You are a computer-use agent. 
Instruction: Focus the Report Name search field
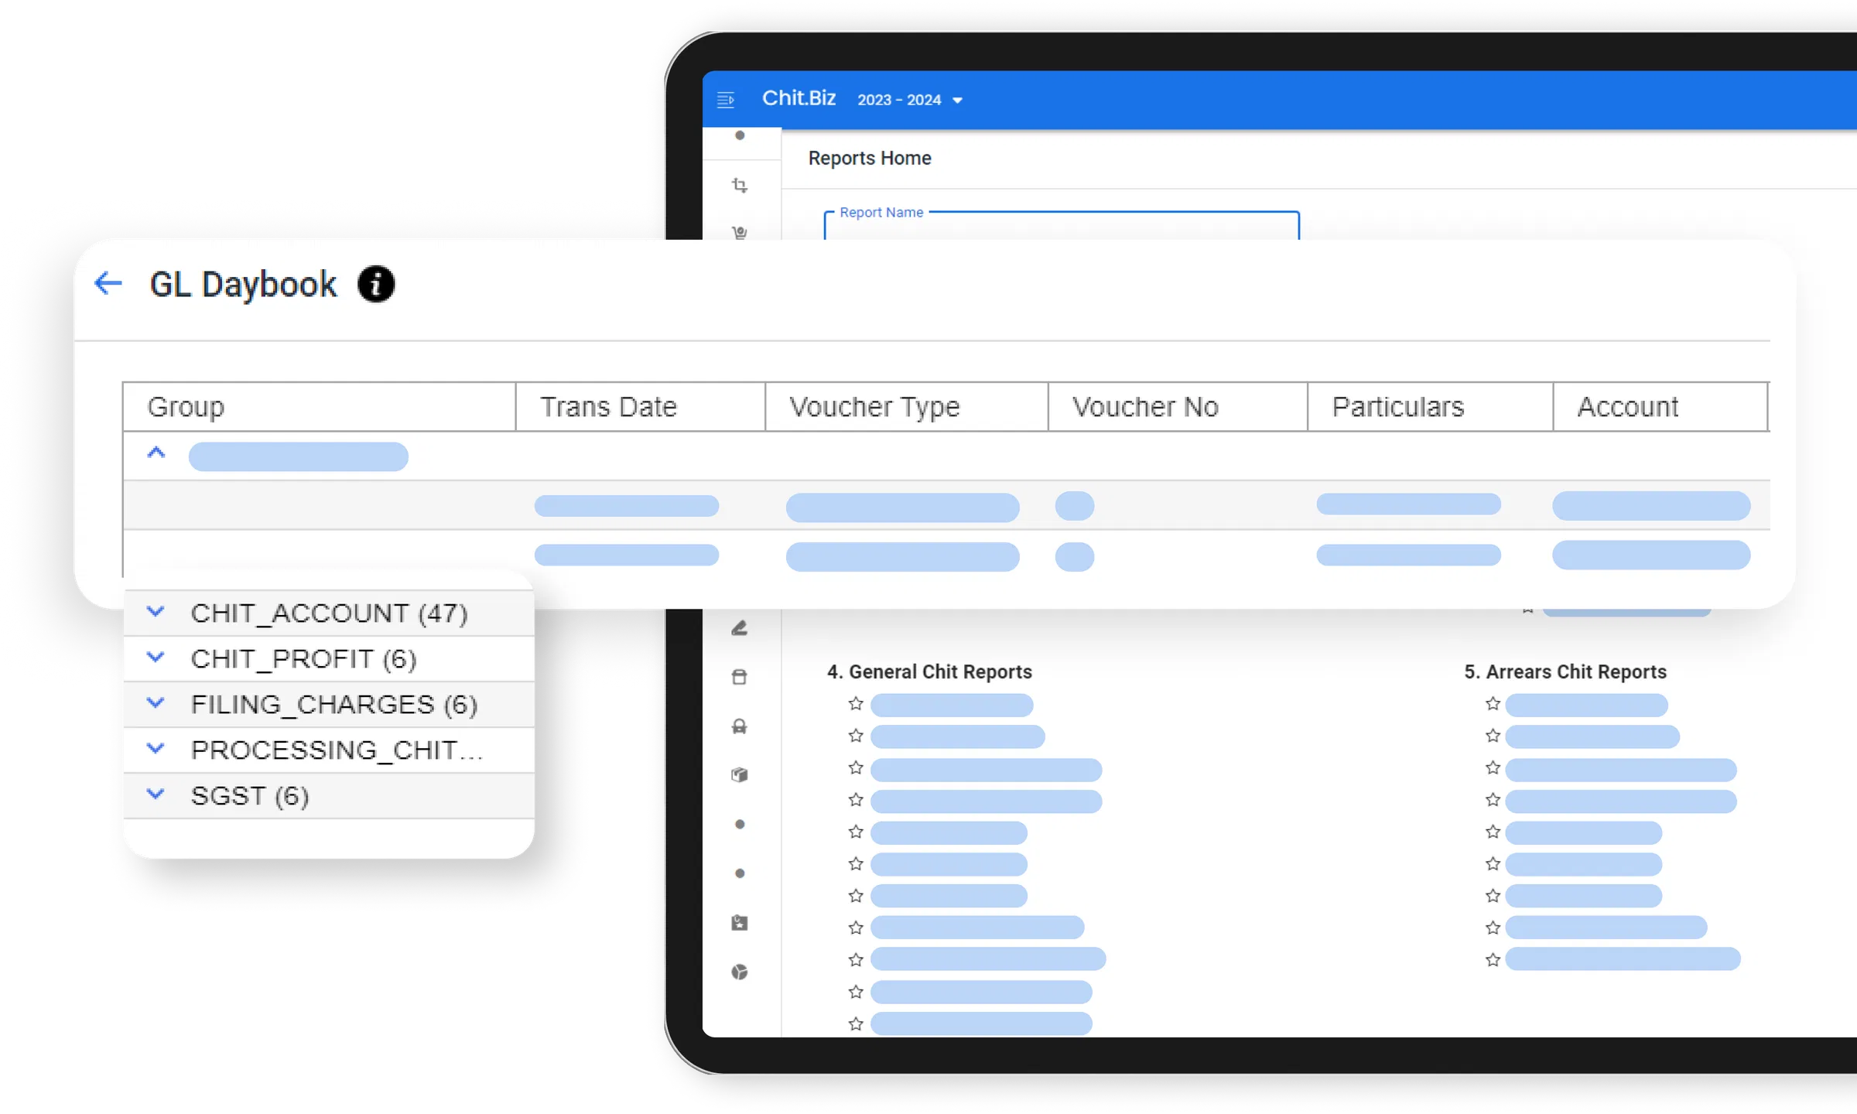(x=1062, y=225)
